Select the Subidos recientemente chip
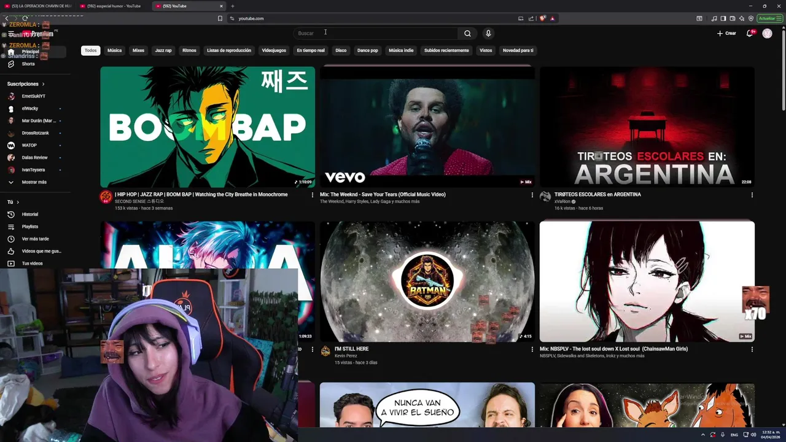The height and width of the screenshot is (442, 786). tap(446, 50)
